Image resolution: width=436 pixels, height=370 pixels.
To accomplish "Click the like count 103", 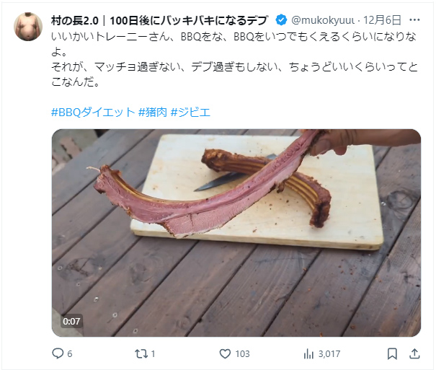I will [x=242, y=354].
